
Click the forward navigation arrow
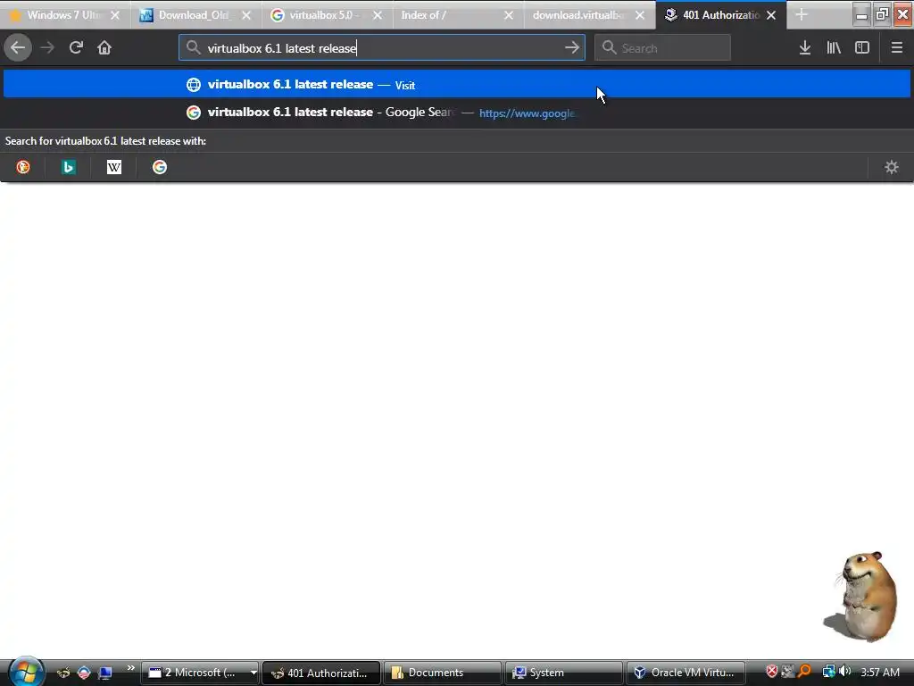47,48
